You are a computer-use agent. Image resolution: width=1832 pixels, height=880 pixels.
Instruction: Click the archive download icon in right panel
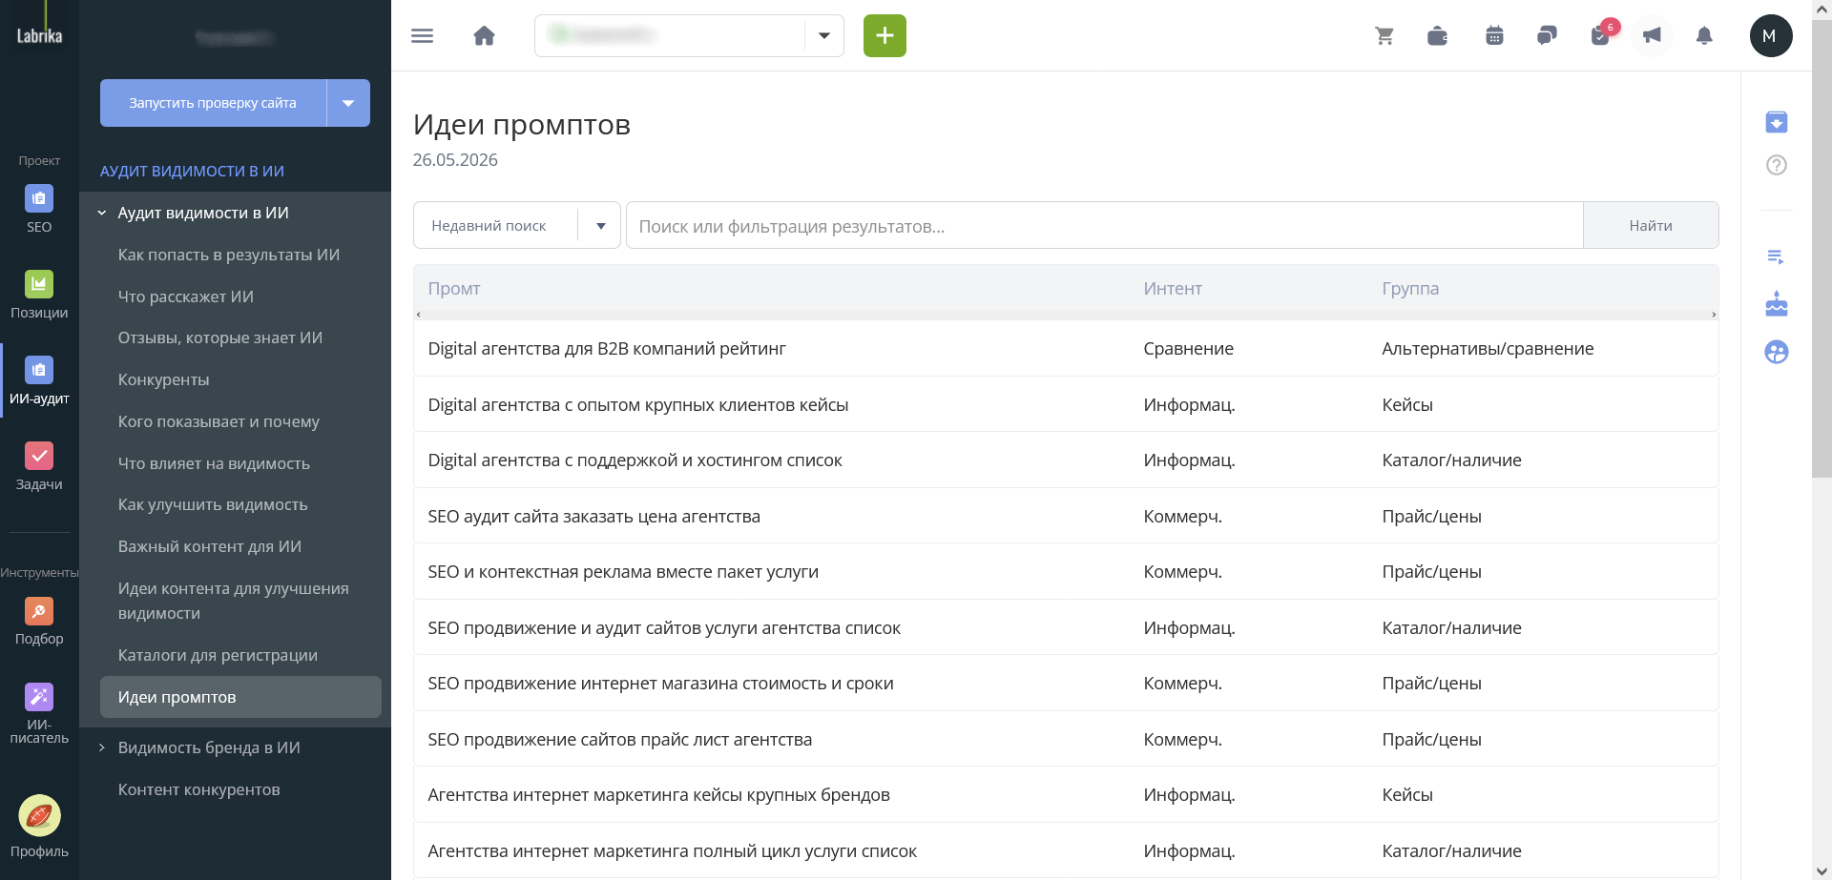1776,122
